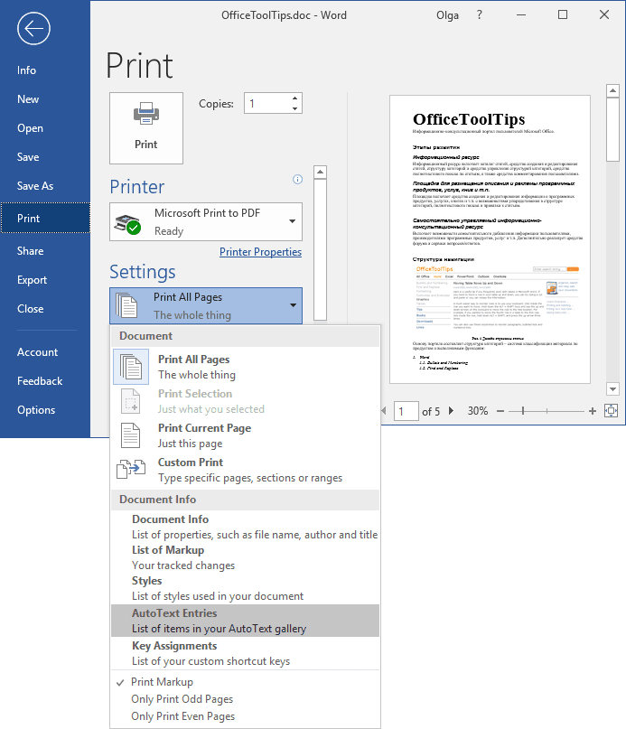Choose Custom Print option

tap(245, 470)
